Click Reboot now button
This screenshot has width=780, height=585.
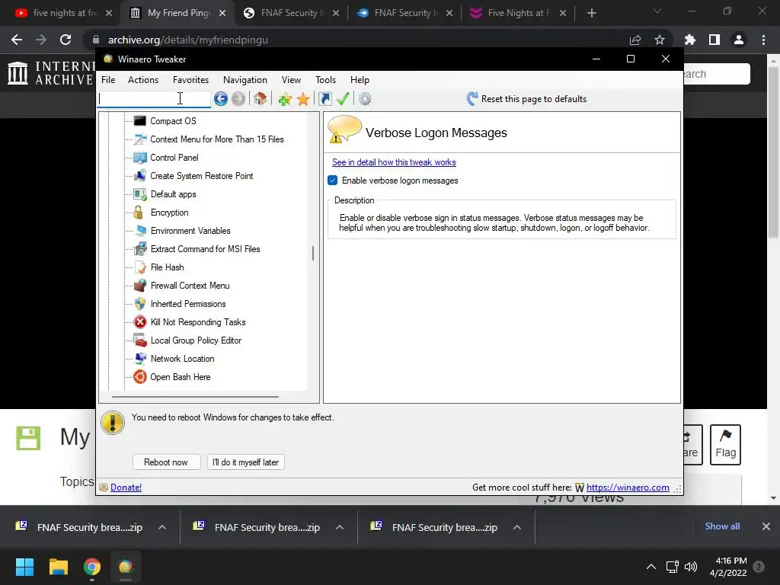coord(166,462)
